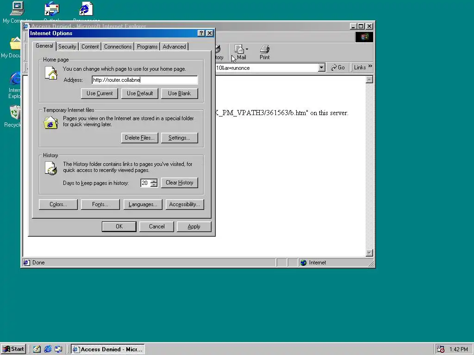The width and height of the screenshot is (474, 355).
Task: Click the Internet zone globe icon in status bar
Action: (x=304, y=263)
